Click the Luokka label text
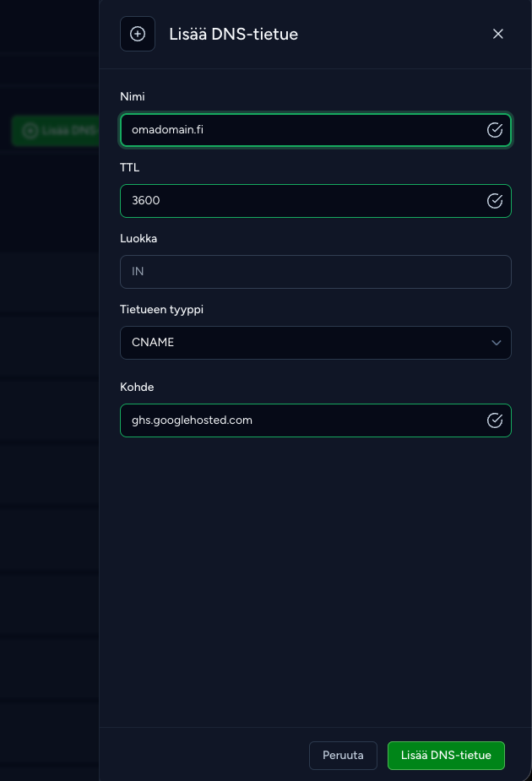 coord(138,239)
